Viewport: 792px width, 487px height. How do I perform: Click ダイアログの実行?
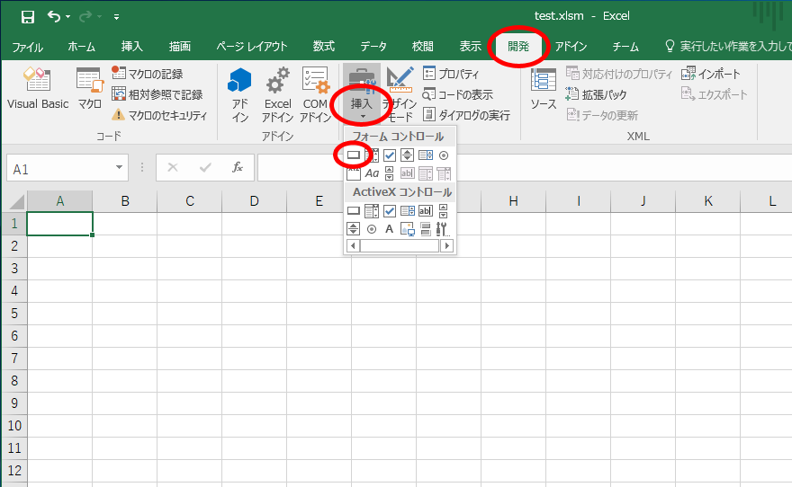click(x=466, y=115)
